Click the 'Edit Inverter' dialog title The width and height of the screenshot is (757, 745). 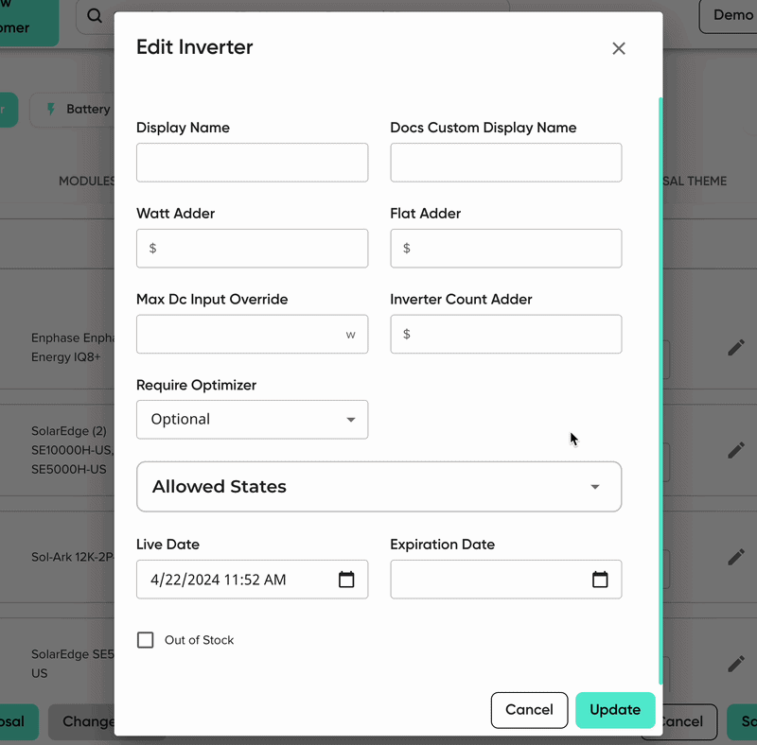(x=195, y=47)
